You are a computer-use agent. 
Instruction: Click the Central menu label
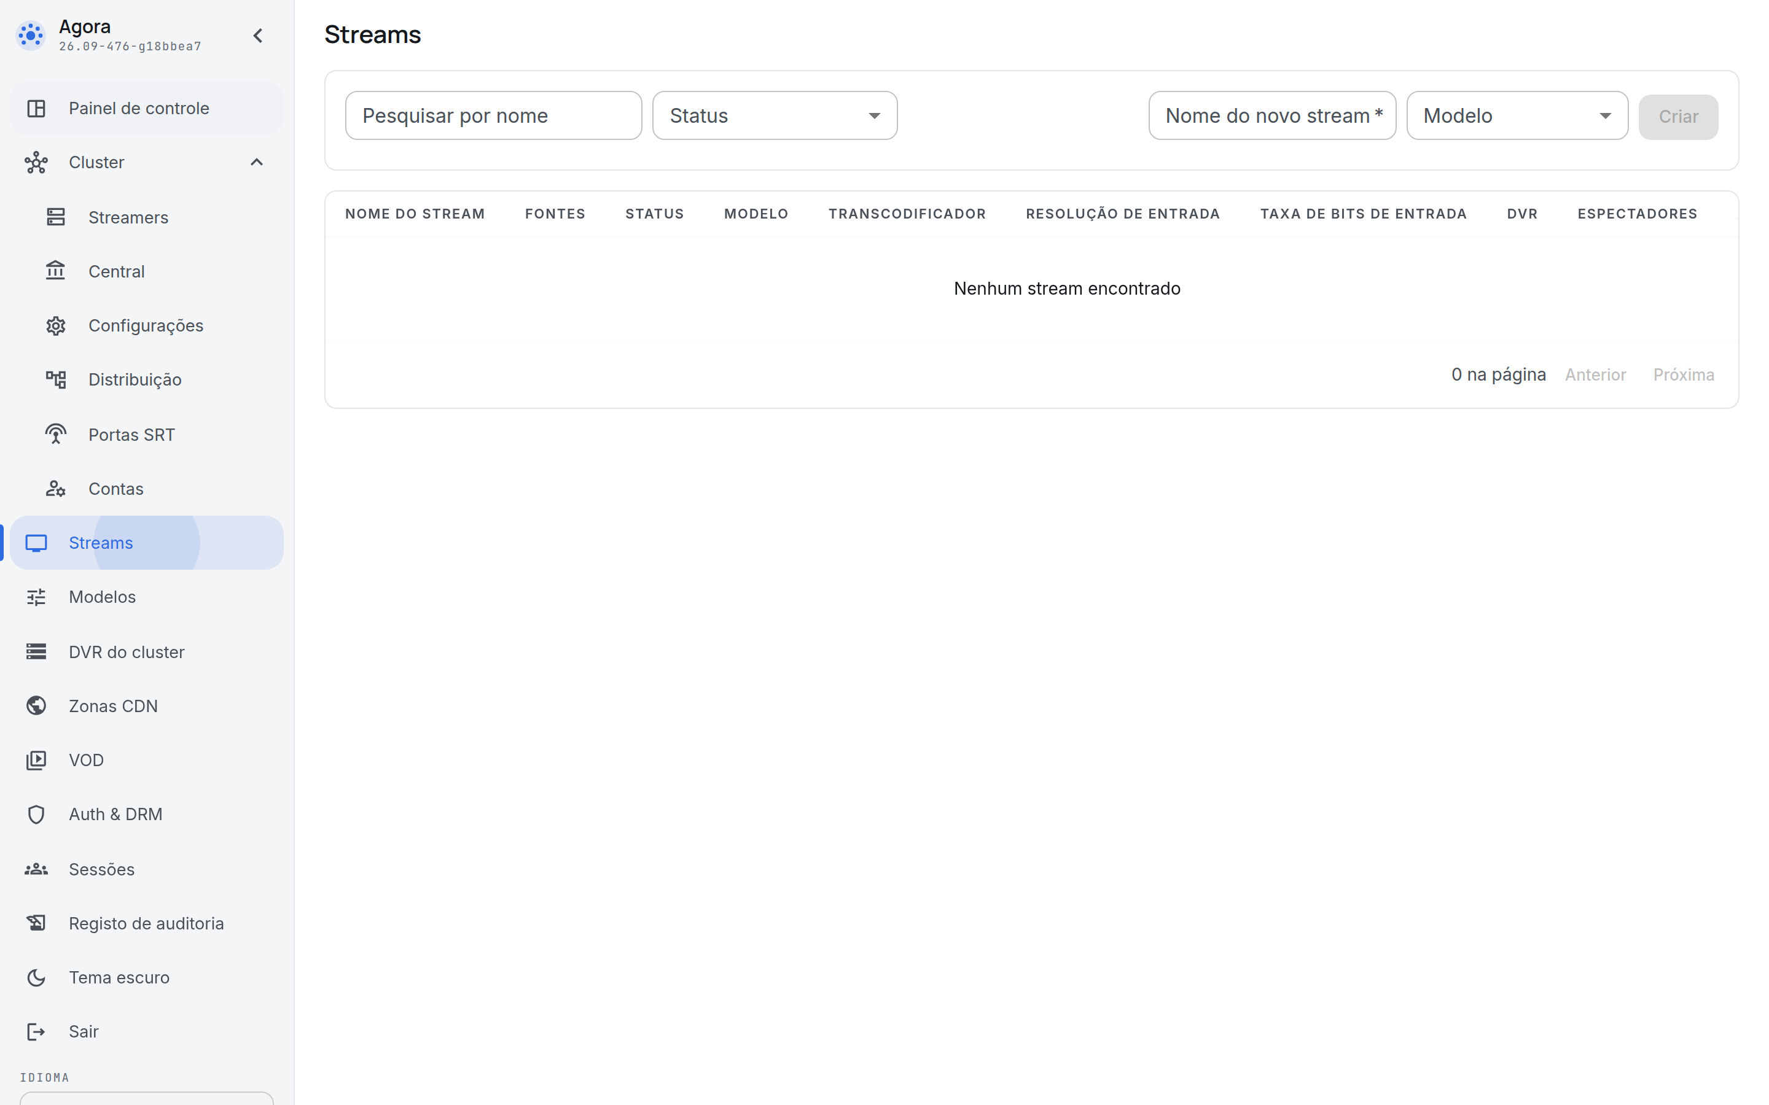tap(116, 271)
